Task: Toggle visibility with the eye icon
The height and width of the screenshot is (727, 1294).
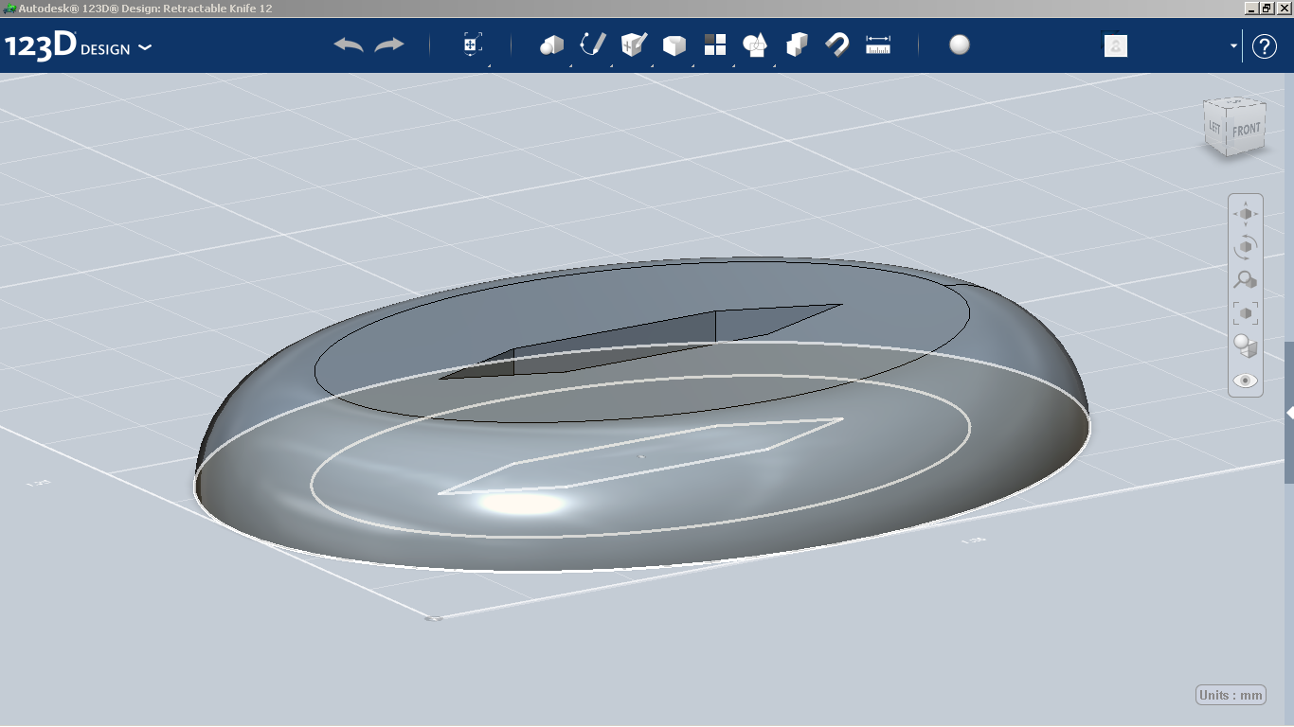Action: 1245,380
